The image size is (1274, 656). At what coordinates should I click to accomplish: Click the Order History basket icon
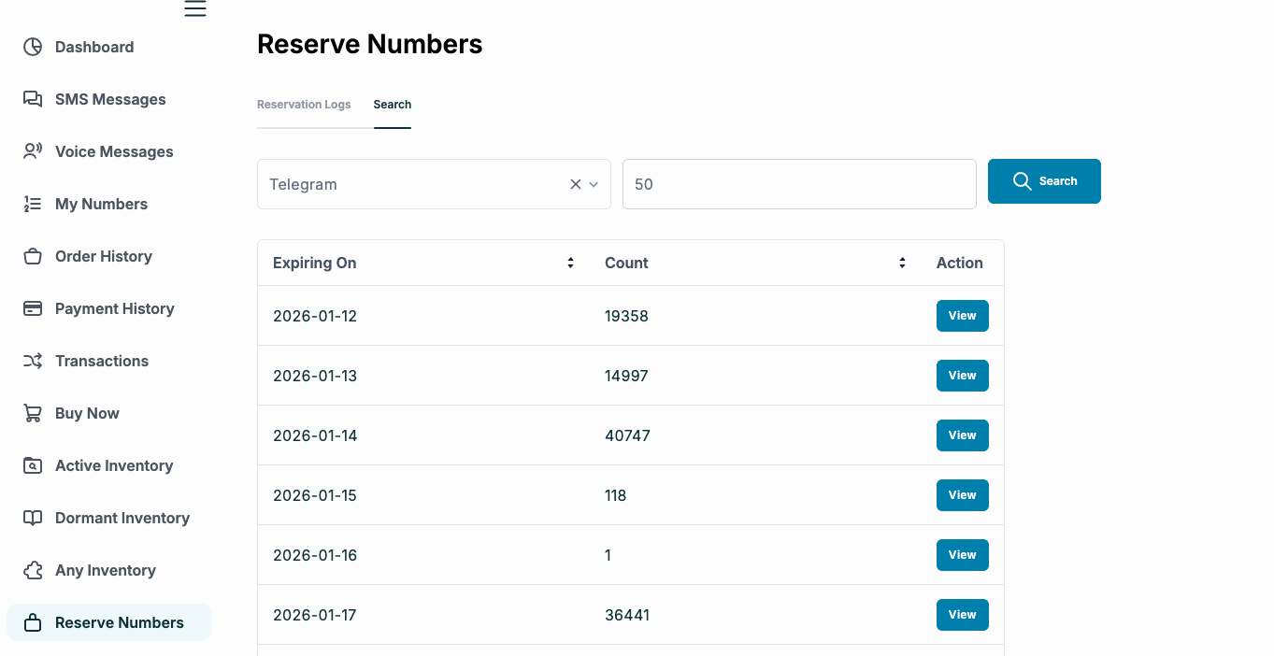pyautogui.click(x=33, y=256)
